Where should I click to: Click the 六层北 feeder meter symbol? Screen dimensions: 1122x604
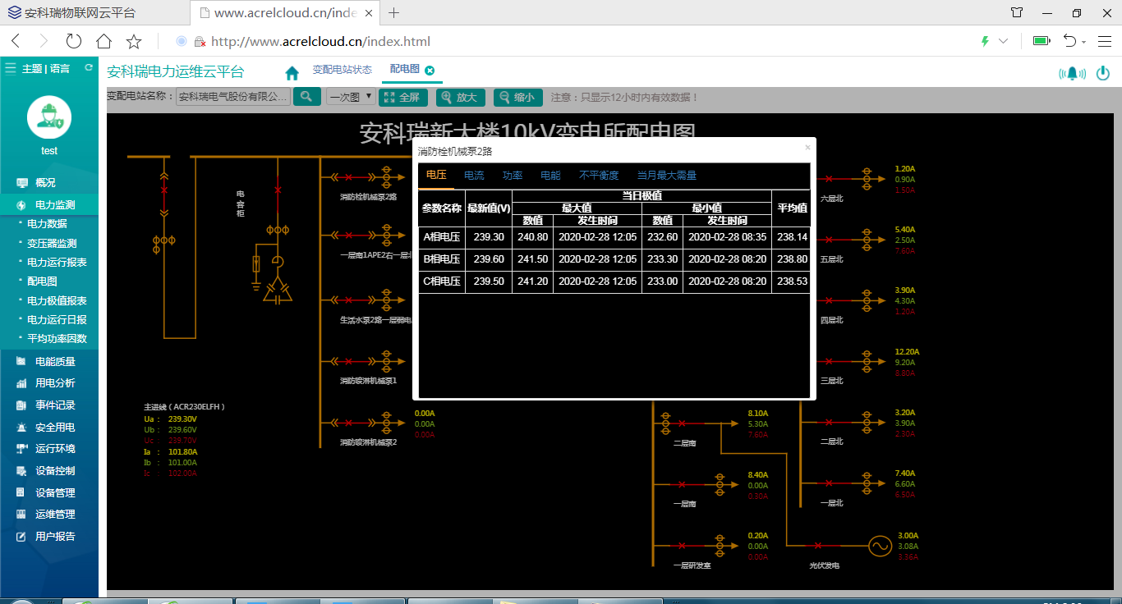tap(866, 178)
